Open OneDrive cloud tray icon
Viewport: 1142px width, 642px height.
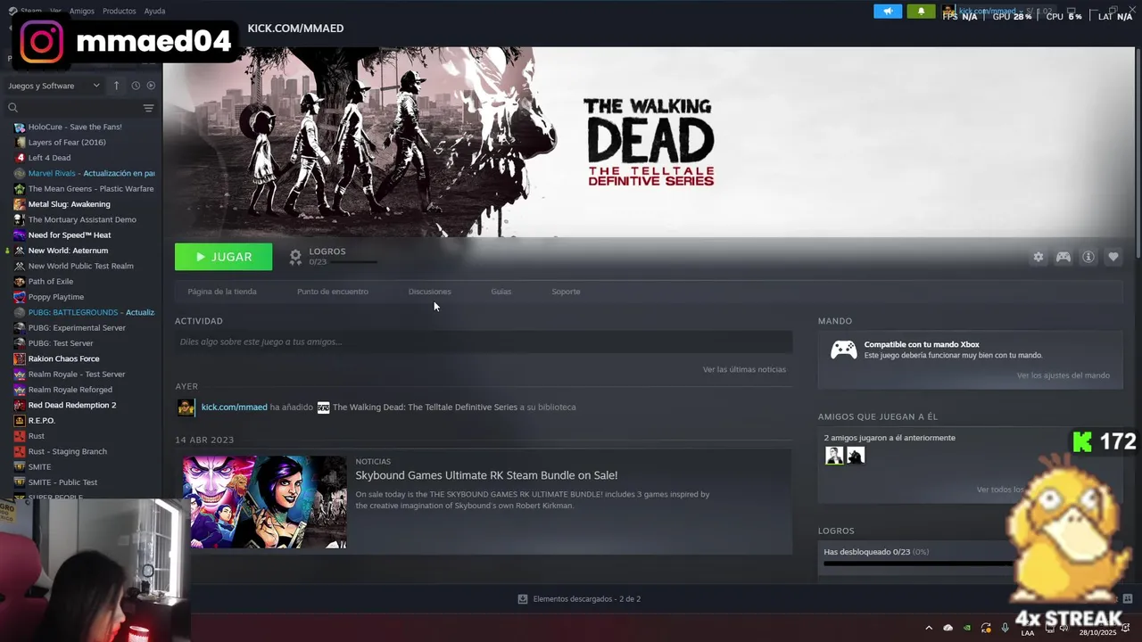[x=948, y=628]
